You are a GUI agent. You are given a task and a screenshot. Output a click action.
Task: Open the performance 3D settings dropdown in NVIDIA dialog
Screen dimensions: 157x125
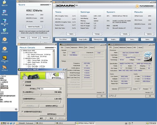click(x=60, y=89)
